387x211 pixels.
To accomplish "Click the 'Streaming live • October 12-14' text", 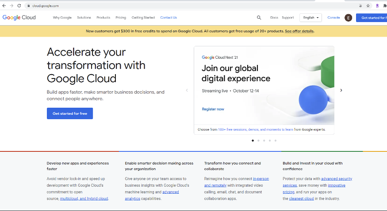I will point(230,91).
